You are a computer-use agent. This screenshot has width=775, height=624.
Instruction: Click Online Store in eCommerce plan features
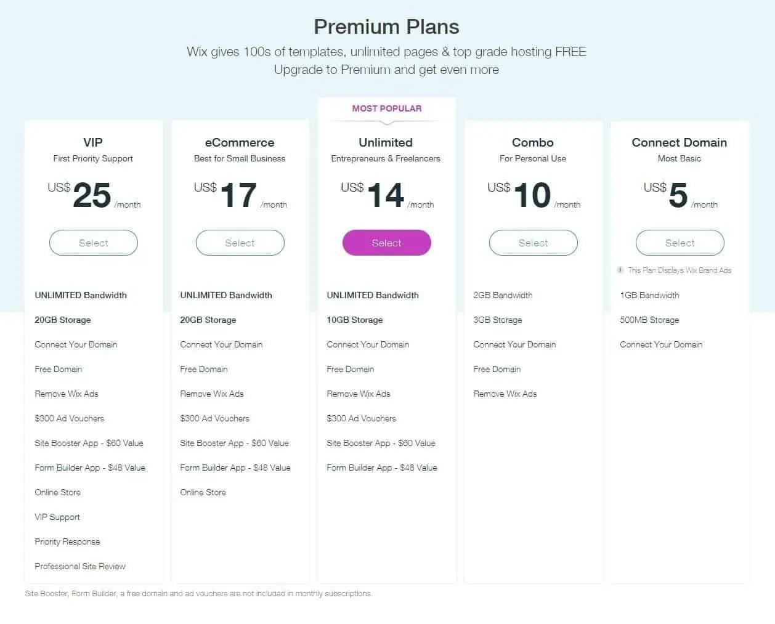(x=203, y=492)
